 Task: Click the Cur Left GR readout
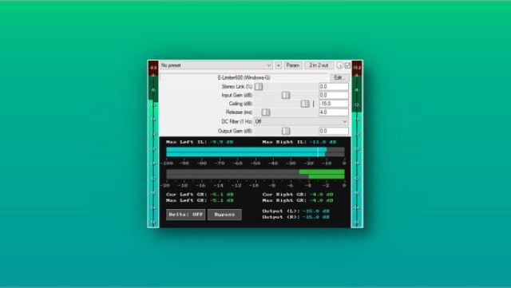tap(200, 195)
